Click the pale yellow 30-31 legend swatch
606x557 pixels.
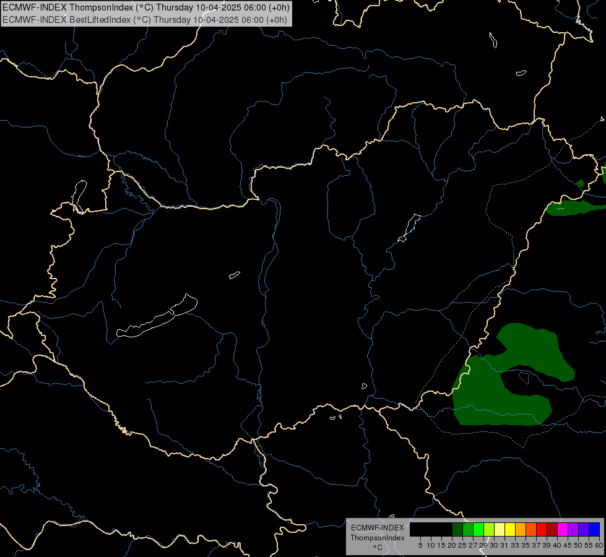[x=500, y=529]
